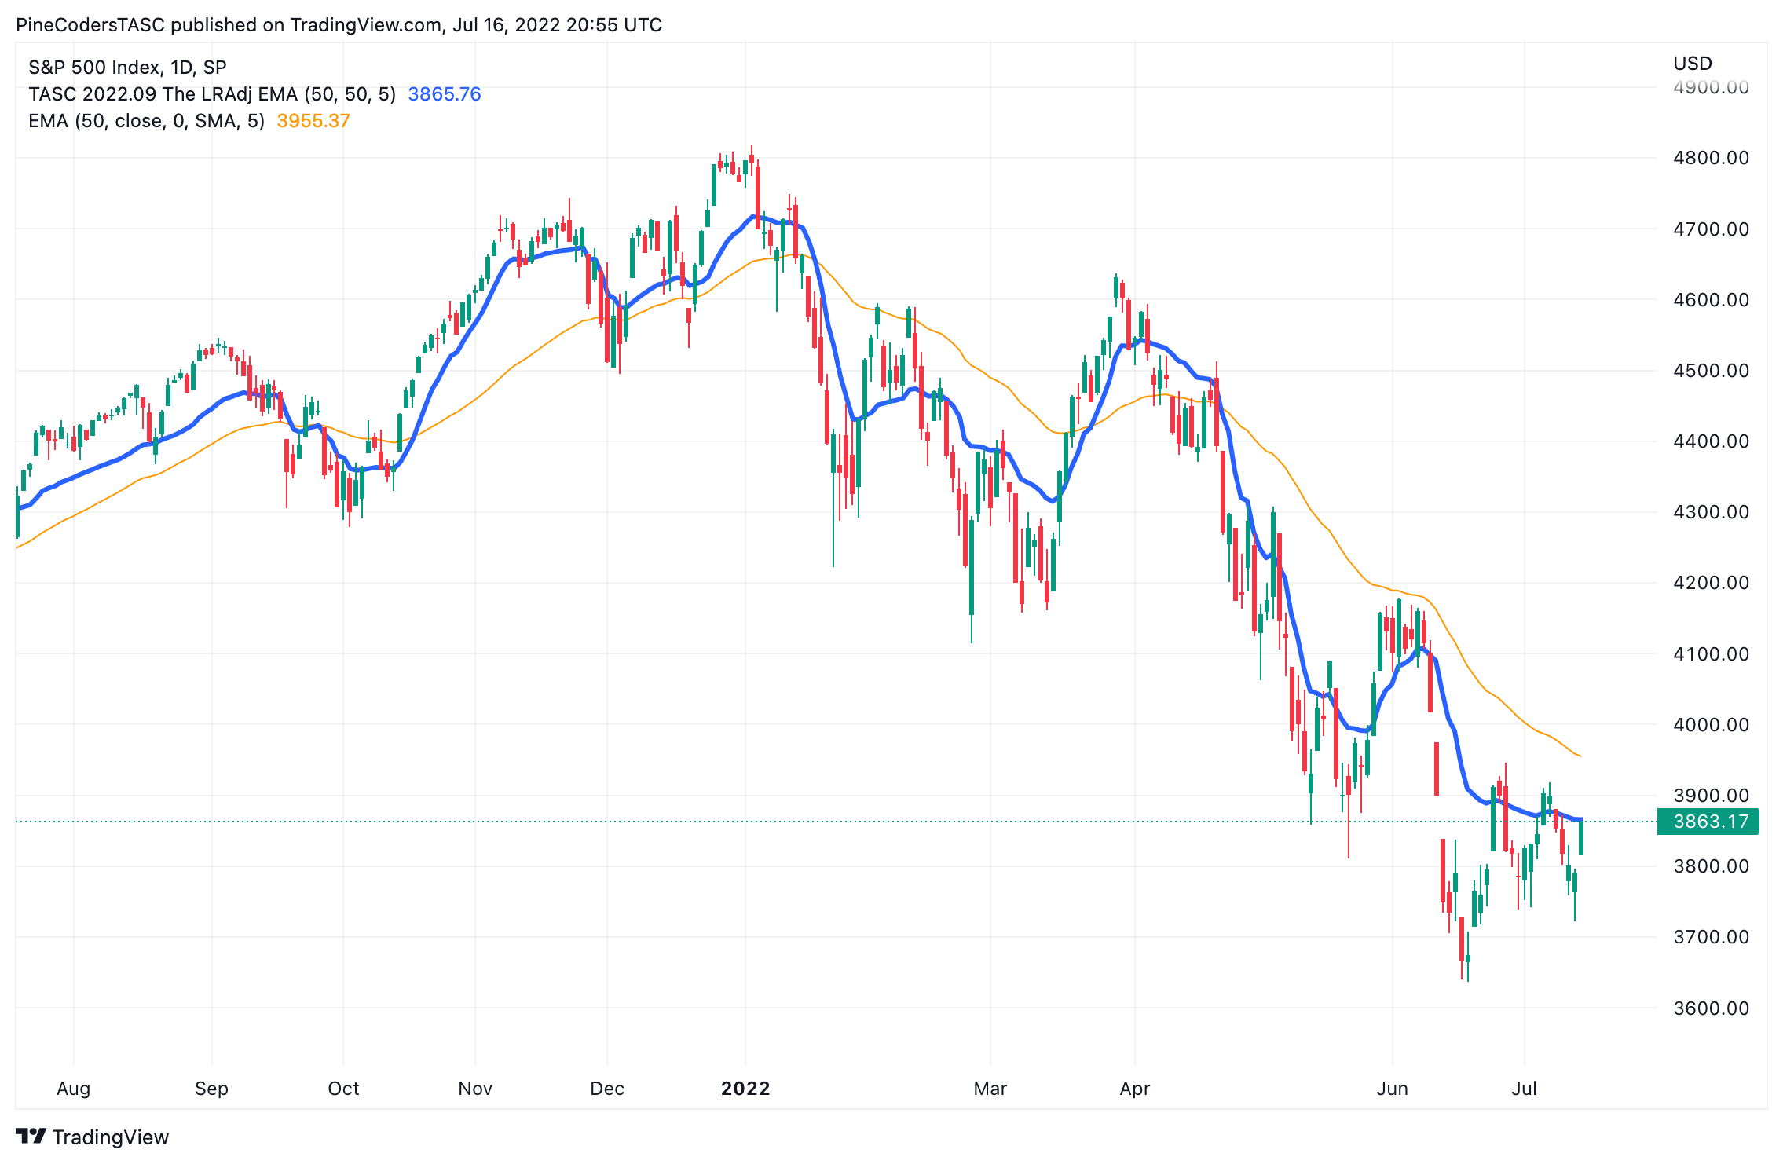The image size is (1783, 1164).
Task: Click the 4400.00 price axis label
Action: click(1712, 441)
